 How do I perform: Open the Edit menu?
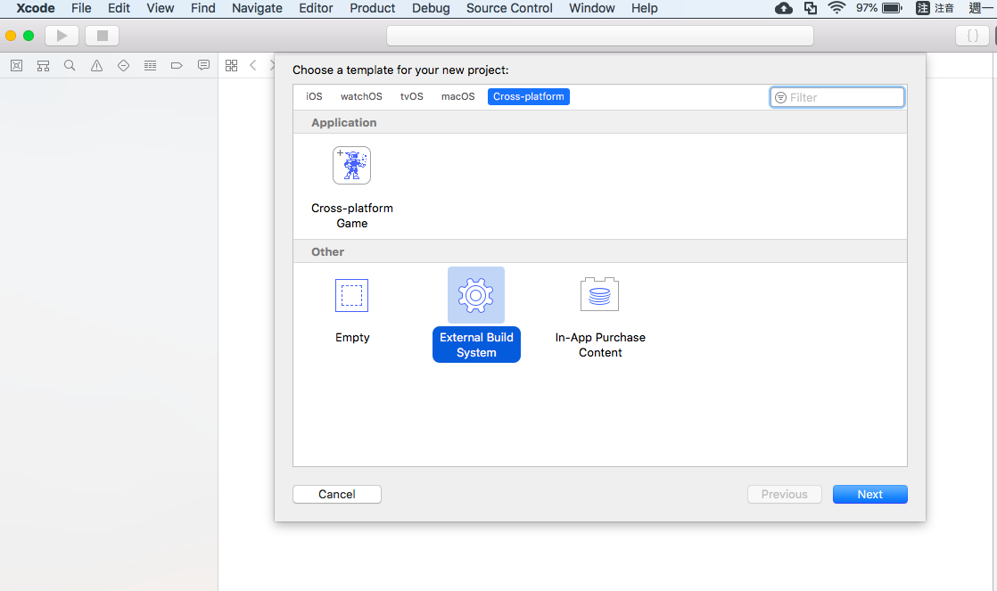click(119, 8)
